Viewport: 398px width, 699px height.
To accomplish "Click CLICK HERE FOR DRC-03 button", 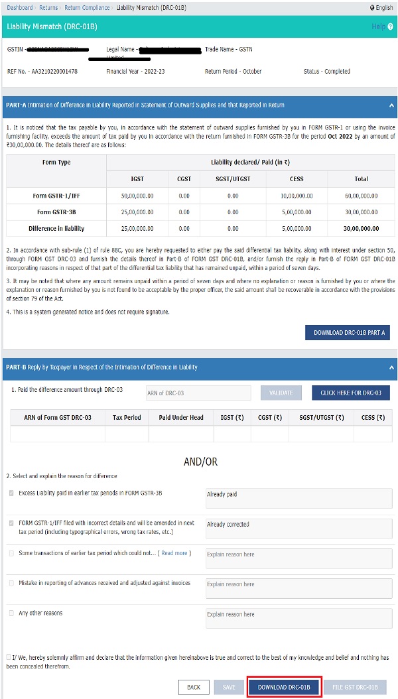I will tap(351, 393).
